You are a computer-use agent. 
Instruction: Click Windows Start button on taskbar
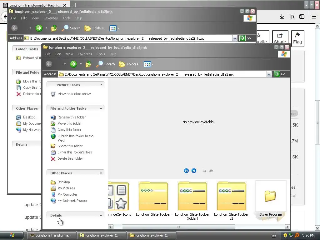[12, 235]
